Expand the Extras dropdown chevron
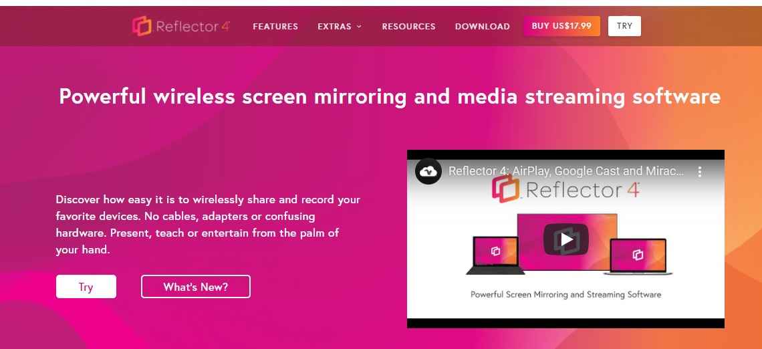 pos(359,27)
